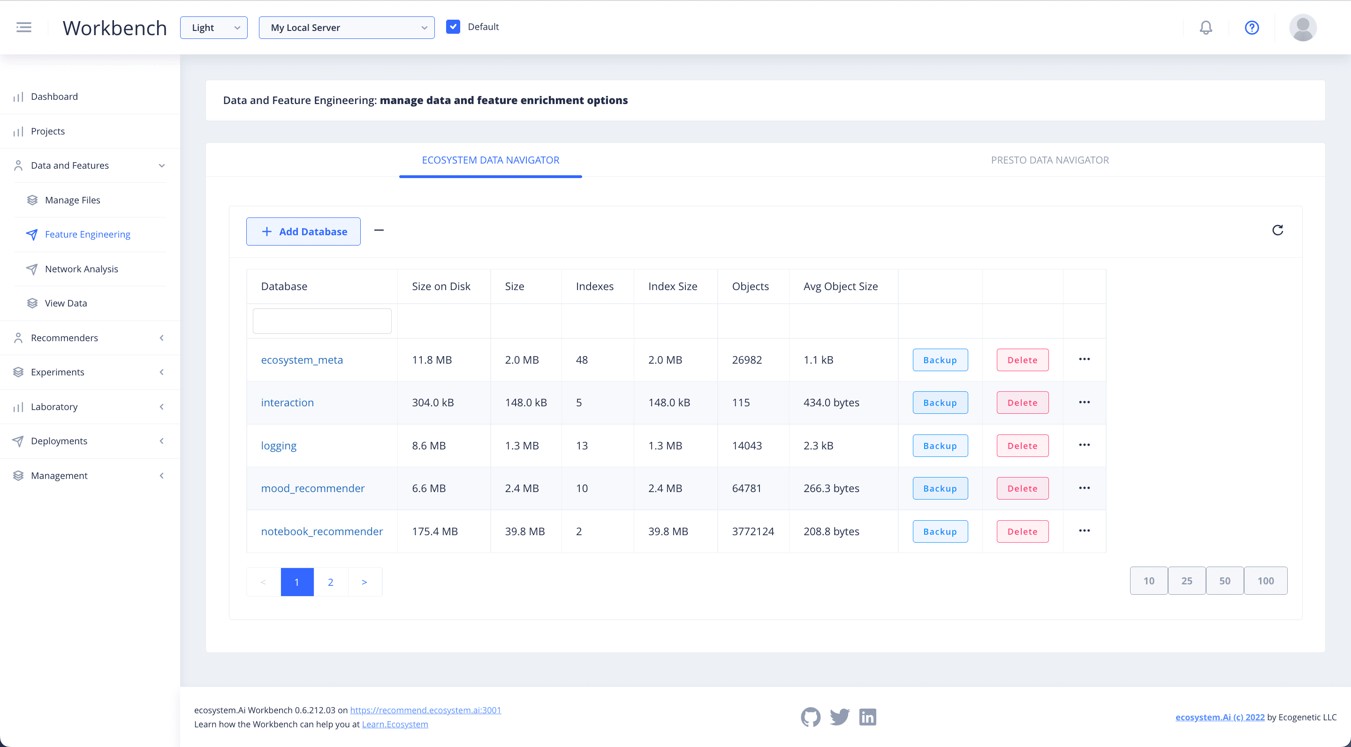Open the user avatar profile

pyautogui.click(x=1303, y=27)
